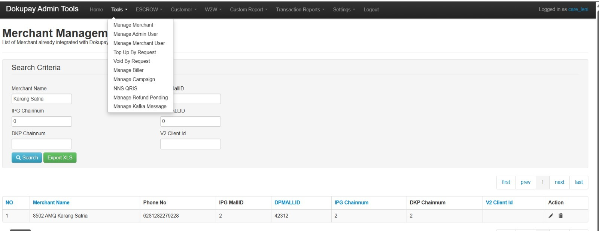
Task: Click the DPMALLID input field containing 0
Action: tap(191, 121)
